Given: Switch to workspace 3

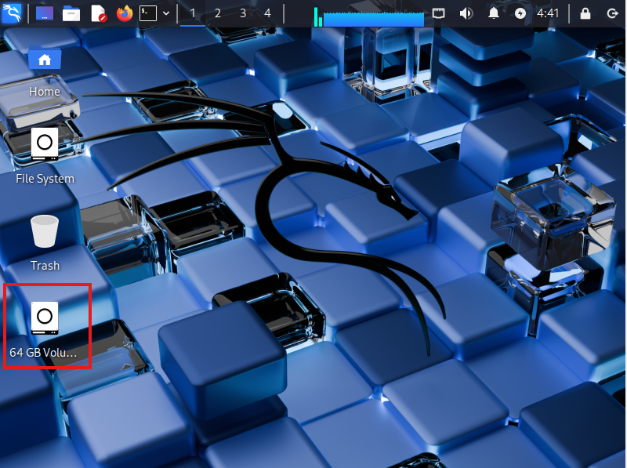Looking at the screenshot, I should 243,13.
